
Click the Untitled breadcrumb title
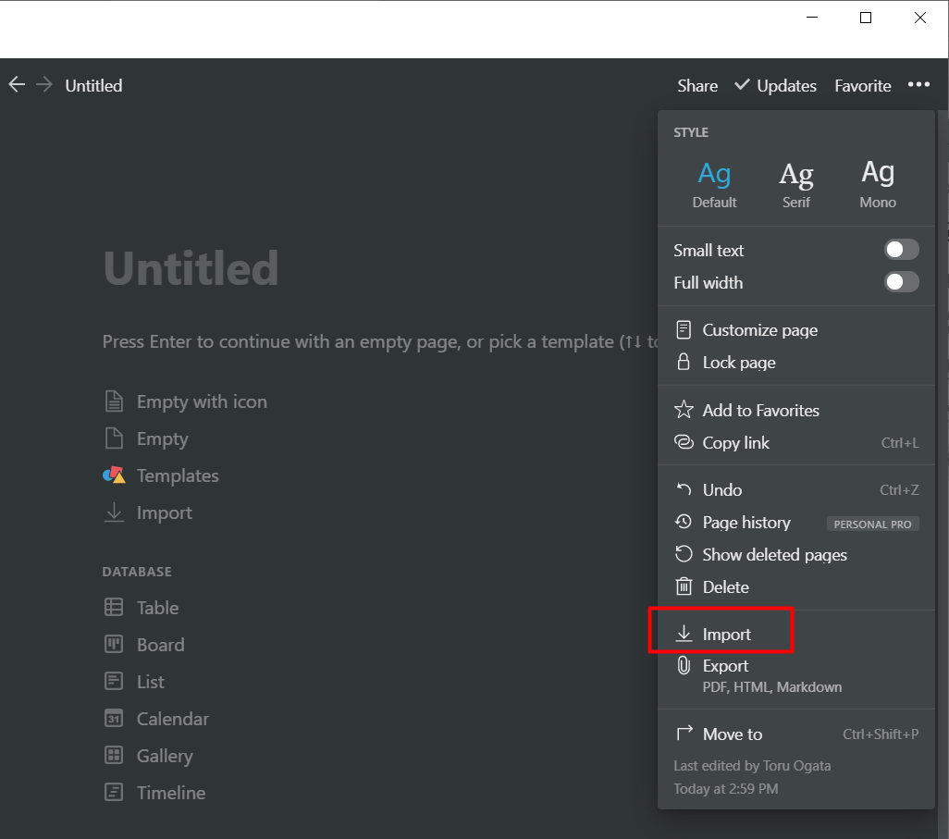[x=93, y=85]
